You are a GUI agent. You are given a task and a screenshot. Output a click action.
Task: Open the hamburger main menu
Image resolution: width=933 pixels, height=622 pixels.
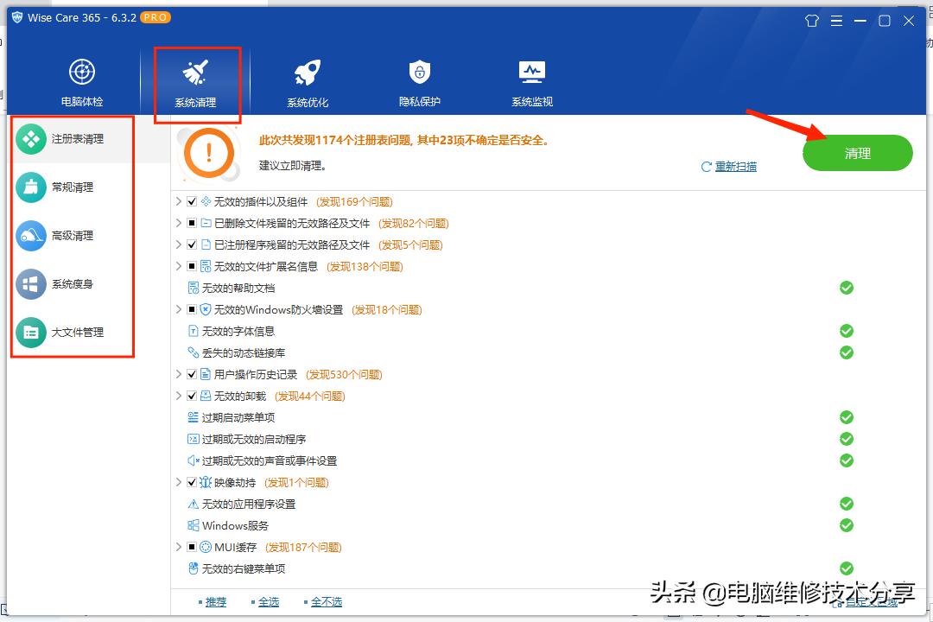[836, 20]
